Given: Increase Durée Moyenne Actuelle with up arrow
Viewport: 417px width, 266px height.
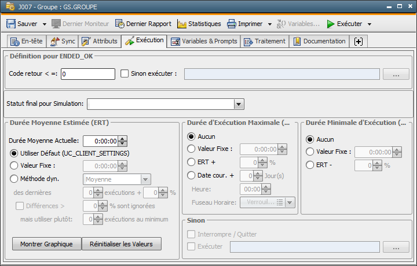Looking at the screenshot, I should pyautogui.click(x=122, y=139).
